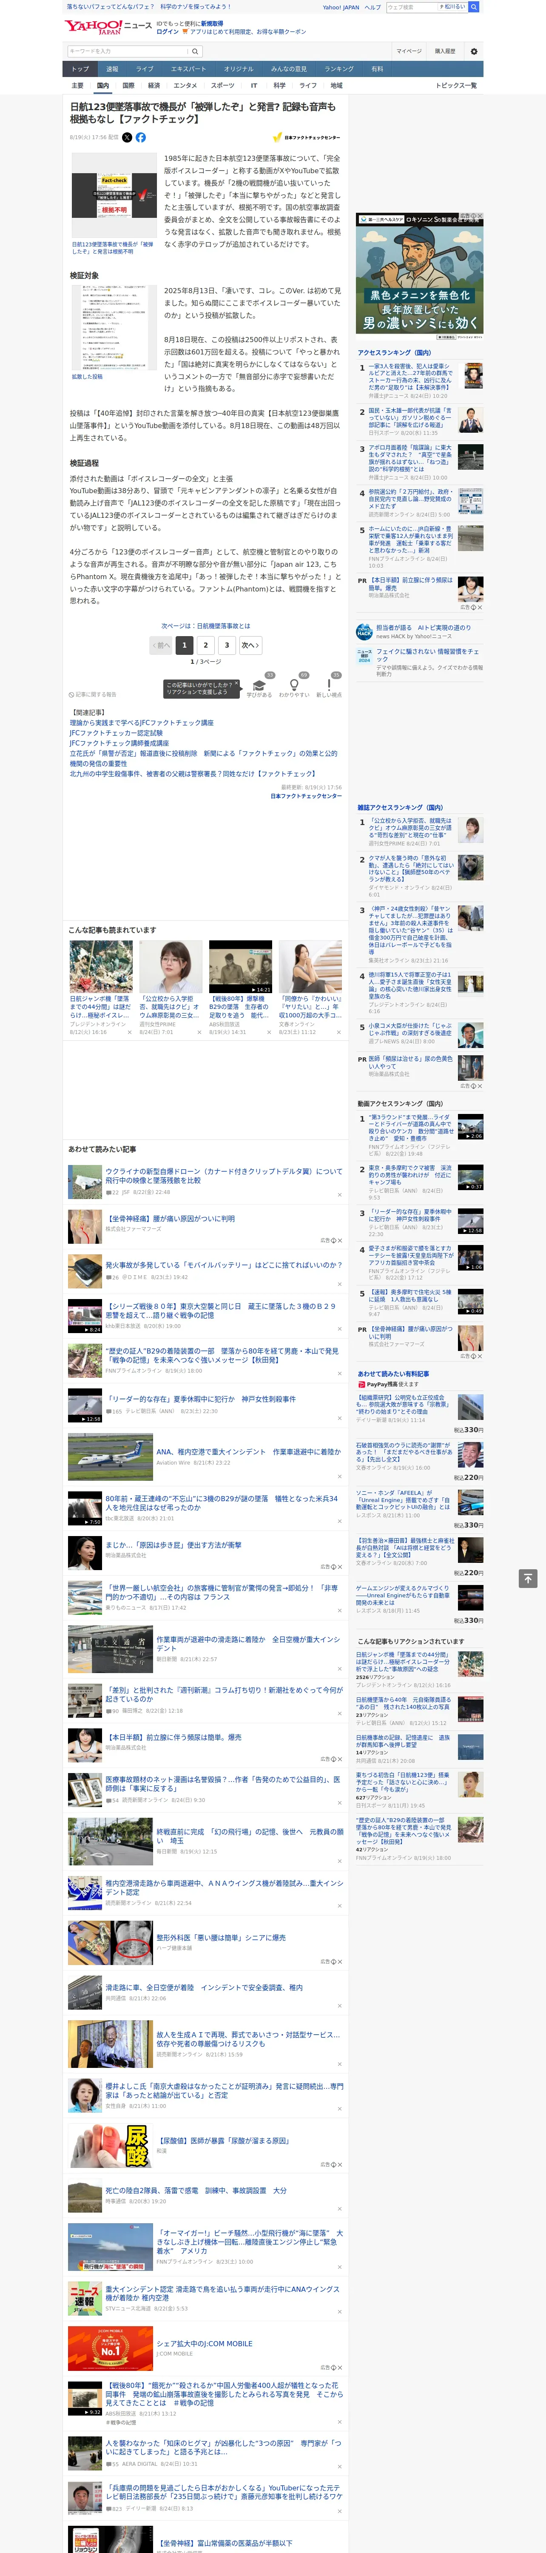
Task: Select the 有料 tab
Action: click(x=377, y=69)
